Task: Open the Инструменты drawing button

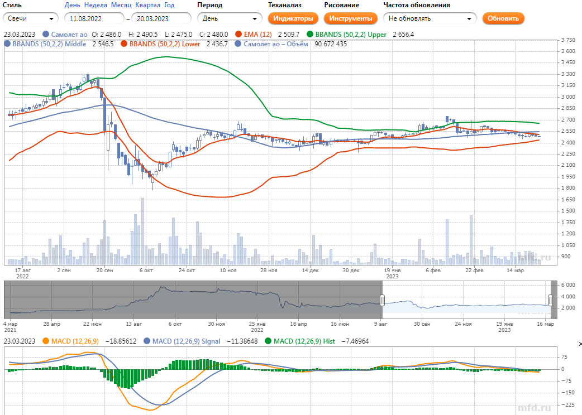Action: point(350,18)
